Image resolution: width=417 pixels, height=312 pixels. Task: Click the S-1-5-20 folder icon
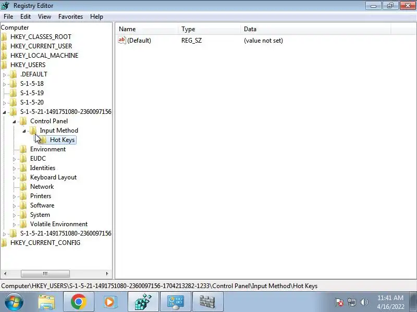tap(14, 102)
